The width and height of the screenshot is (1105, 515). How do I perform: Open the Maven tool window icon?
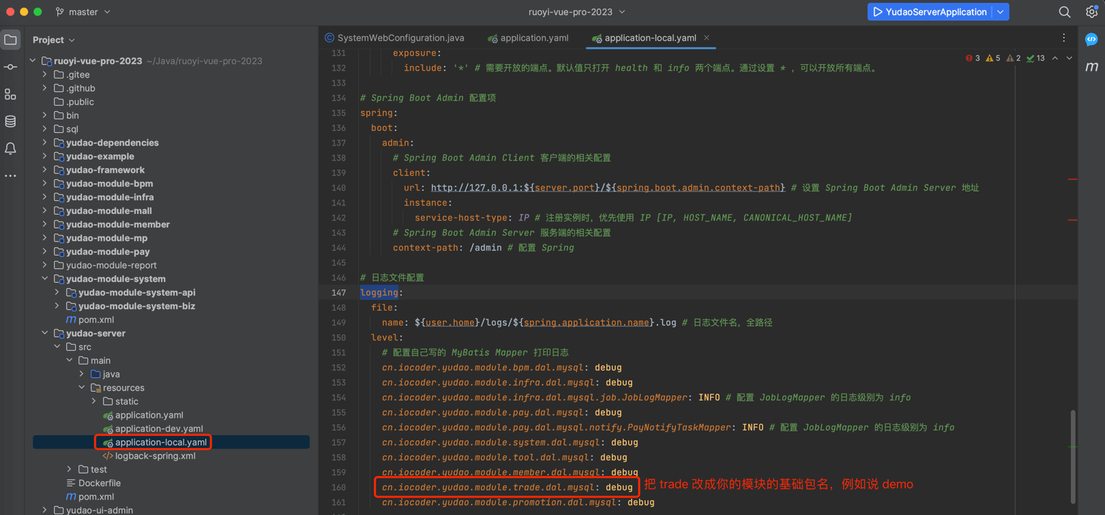click(1091, 67)
